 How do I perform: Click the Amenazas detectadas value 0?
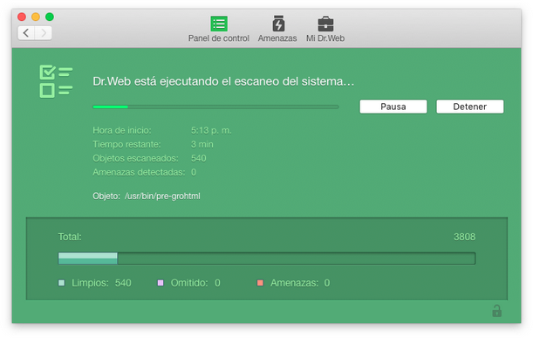(194, 172)
